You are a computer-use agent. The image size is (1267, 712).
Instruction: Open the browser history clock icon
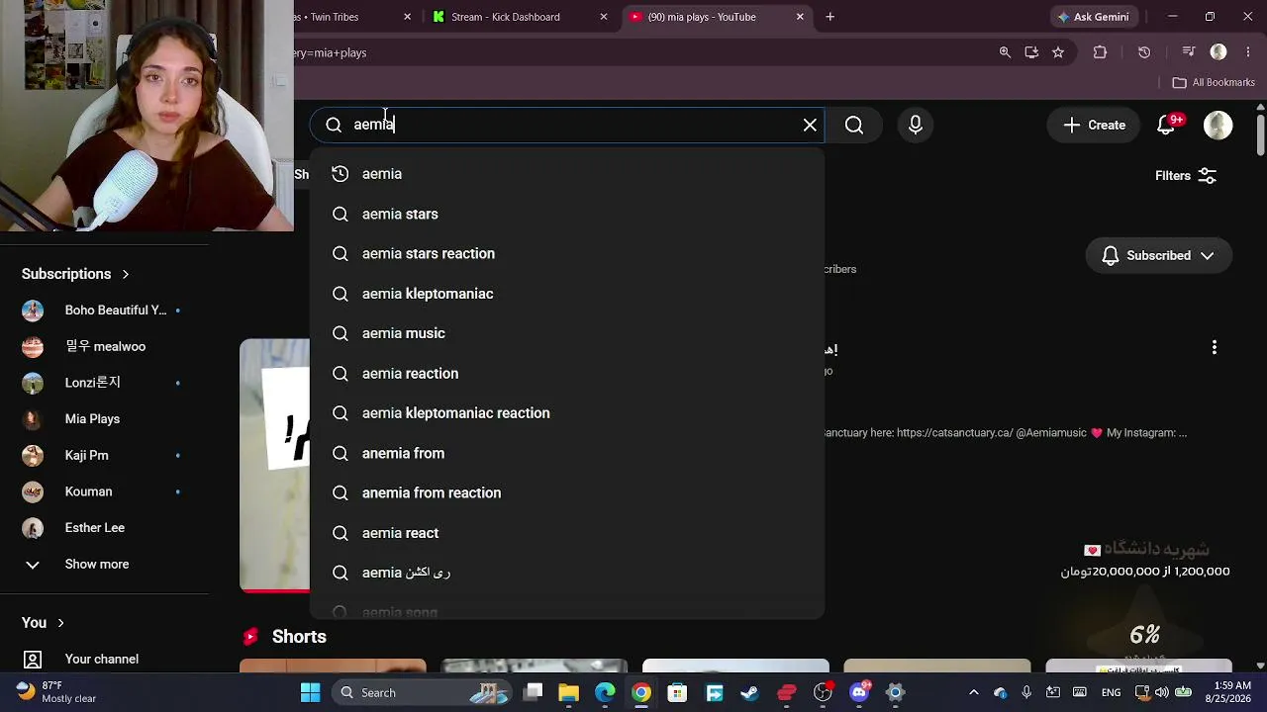1144,52
